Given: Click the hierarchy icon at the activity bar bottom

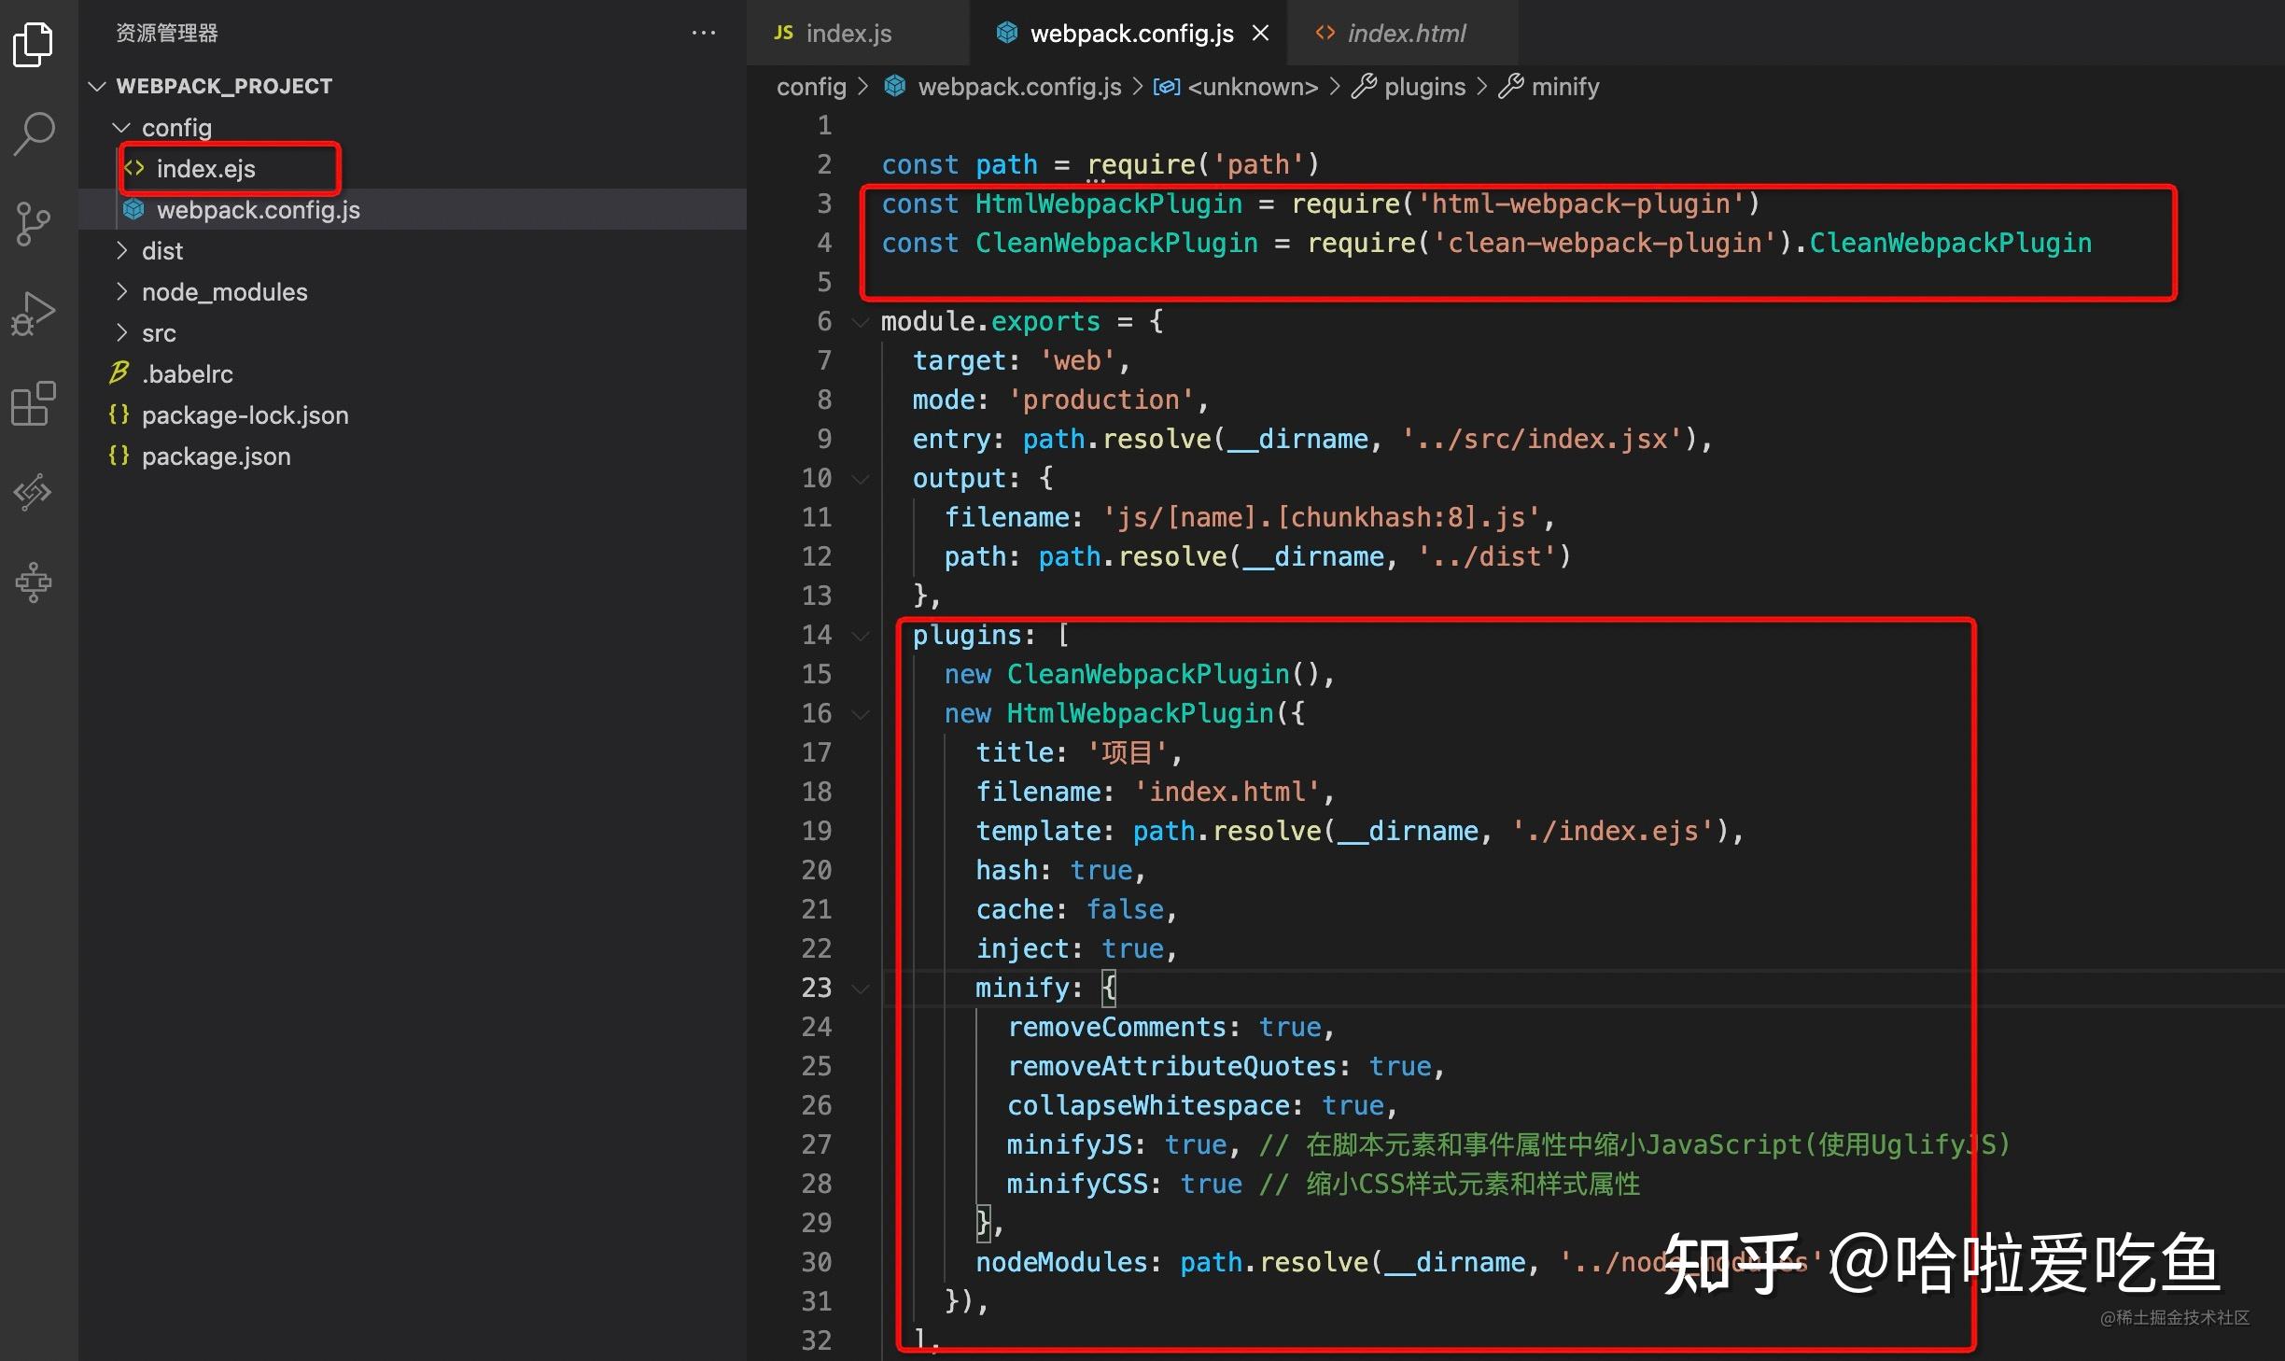Looking at the screenshot, I should coord(33,582).
